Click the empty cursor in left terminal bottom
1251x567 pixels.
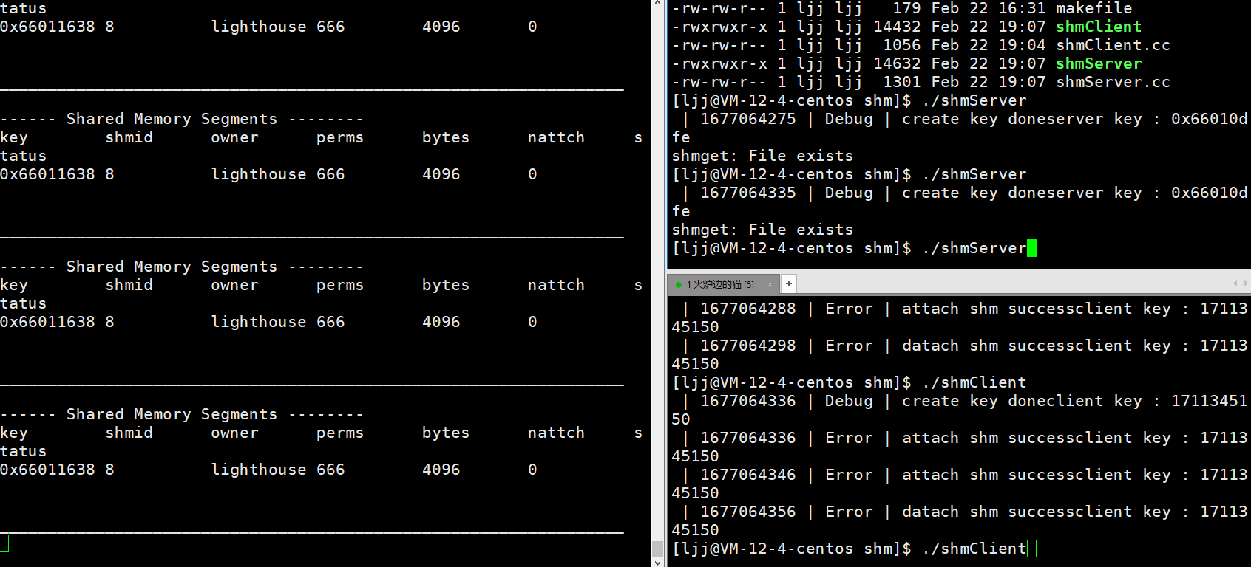tap(4, 543)
